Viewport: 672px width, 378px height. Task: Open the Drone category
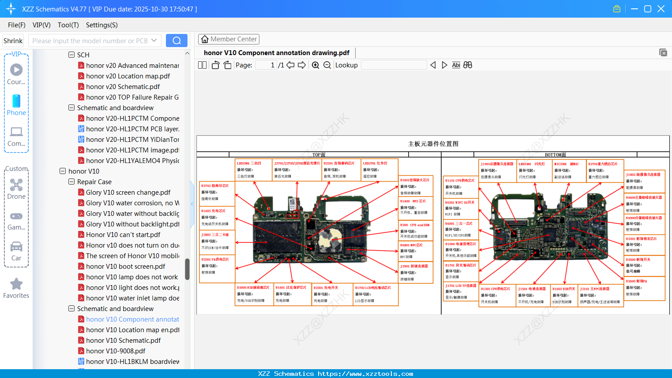pyautogui.click(x=16, y=189)
